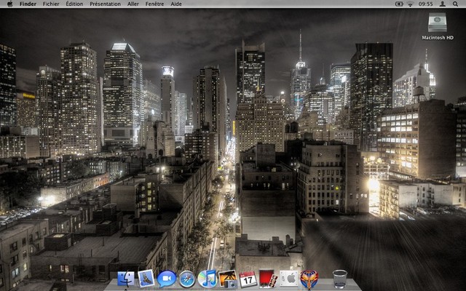Image resolution: width=466 pixels, height=291 pixels.
Task: Open iChat from the Dock
Action: pyautogui.click(x=167, y=279)
